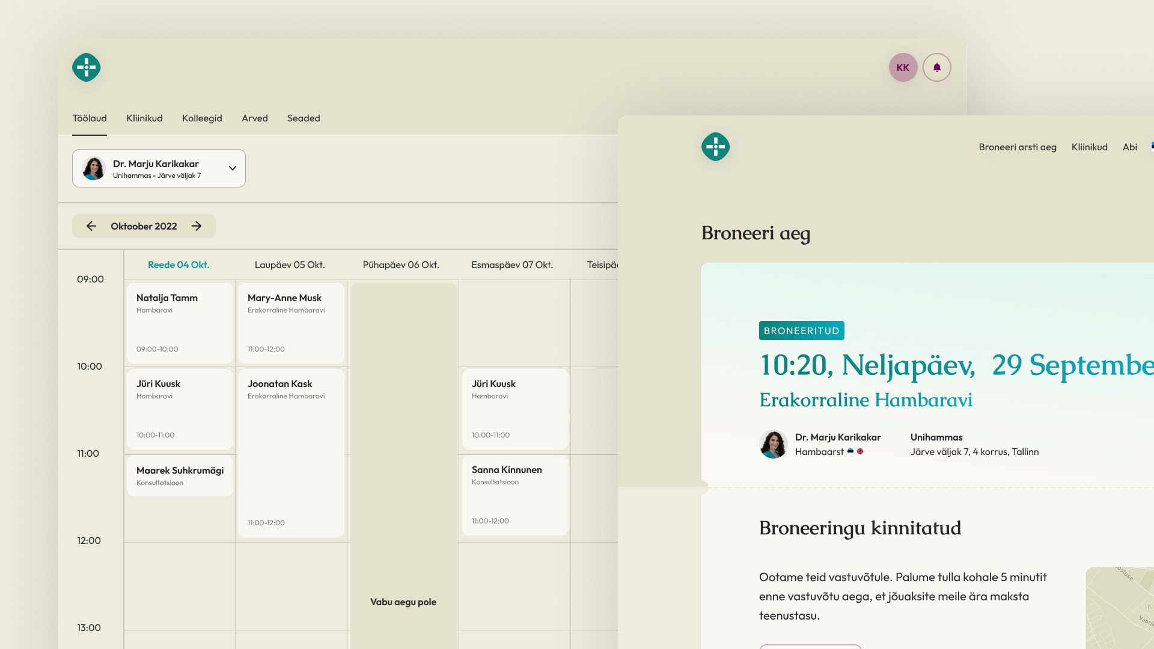The width and height of the screenshot is (1154, 649).
Task: Select the Kolleegid menu item
Action: coord(202,118)
